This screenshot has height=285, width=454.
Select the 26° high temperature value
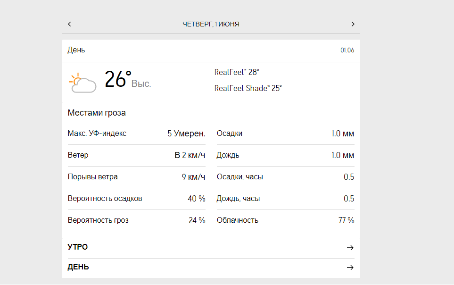118,79
